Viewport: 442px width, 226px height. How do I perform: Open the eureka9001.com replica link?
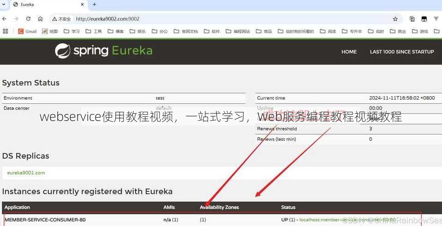pos(26,173)
